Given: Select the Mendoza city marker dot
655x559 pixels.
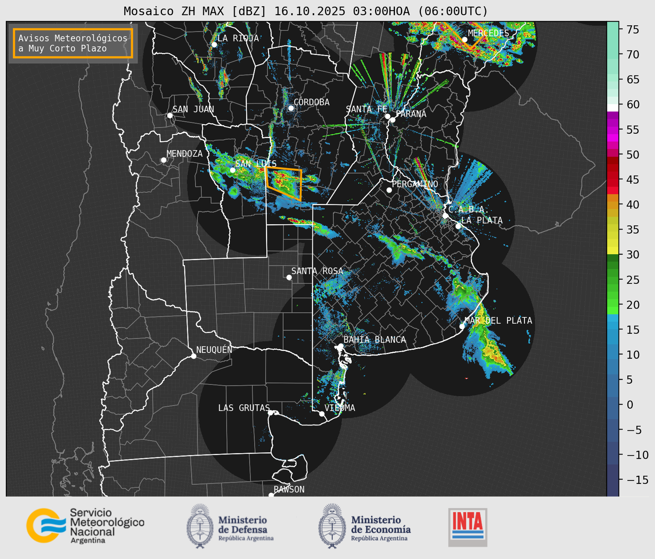Looking at the screenshot, I should tap(163, 160).
